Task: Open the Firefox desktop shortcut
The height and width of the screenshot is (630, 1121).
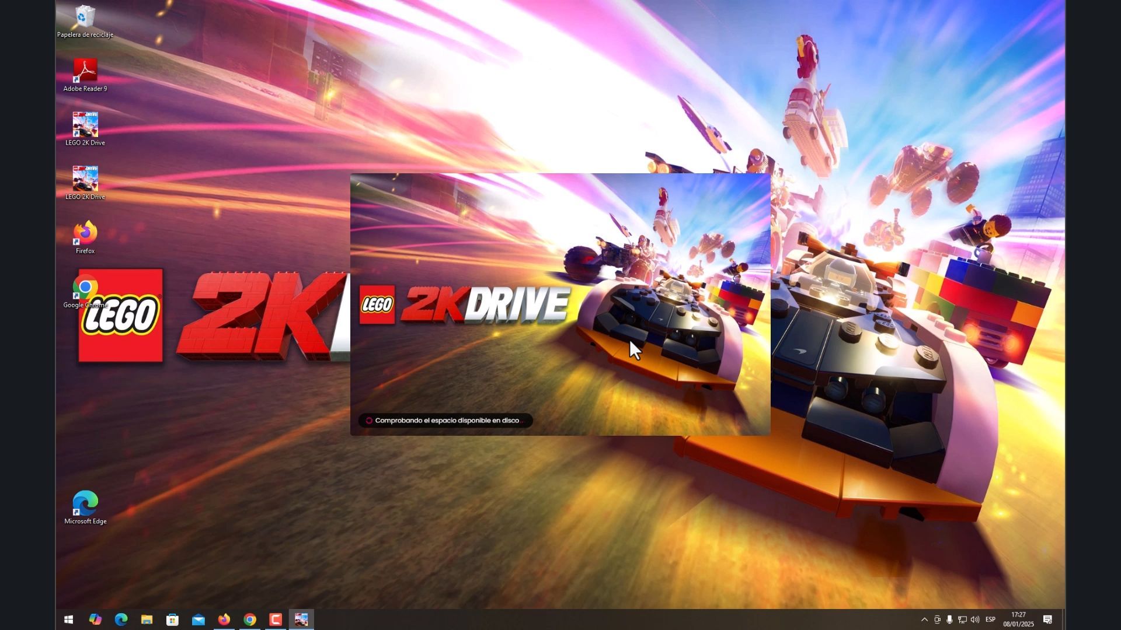Action: (85, 237)
